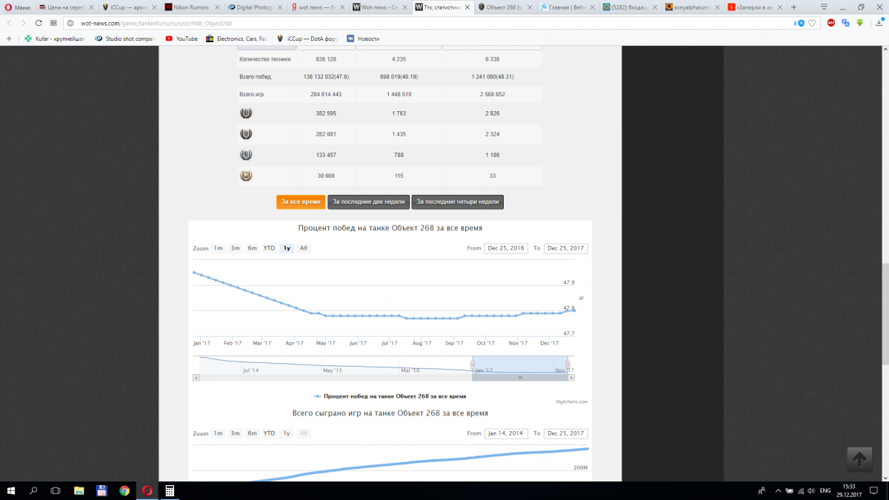This screenshot has width=889, height=500.
Task: Click the navigator scrollbar right arrow
Action: 571,377
